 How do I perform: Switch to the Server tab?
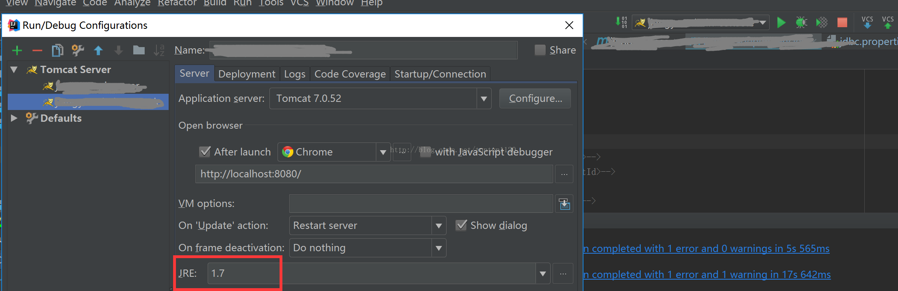coord(194,73)
